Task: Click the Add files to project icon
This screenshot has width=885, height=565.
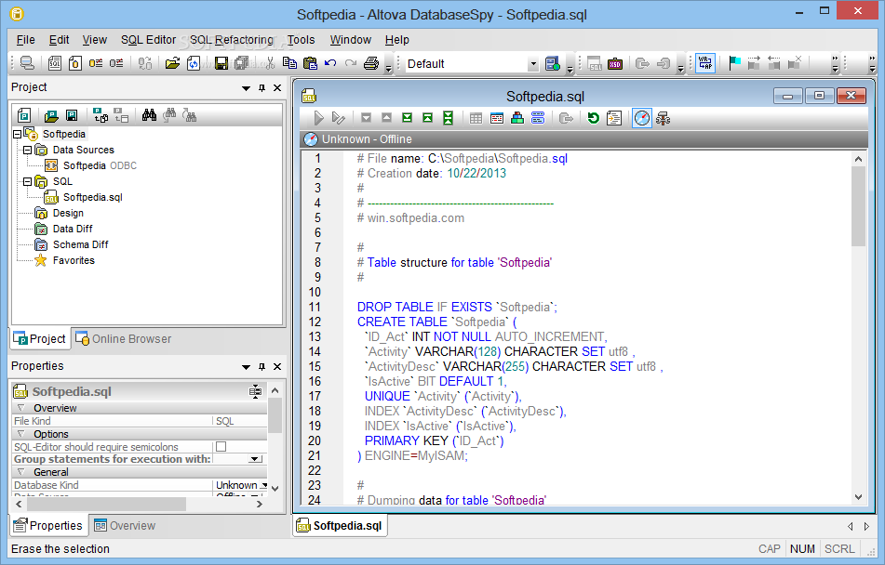Action: point(101,115)
